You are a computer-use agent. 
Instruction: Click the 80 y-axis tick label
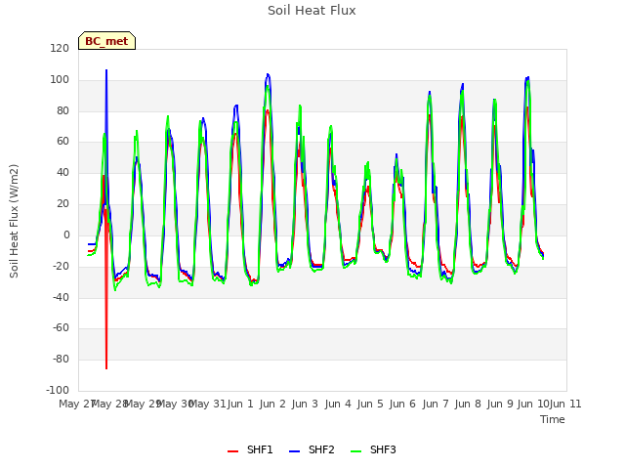62,110
